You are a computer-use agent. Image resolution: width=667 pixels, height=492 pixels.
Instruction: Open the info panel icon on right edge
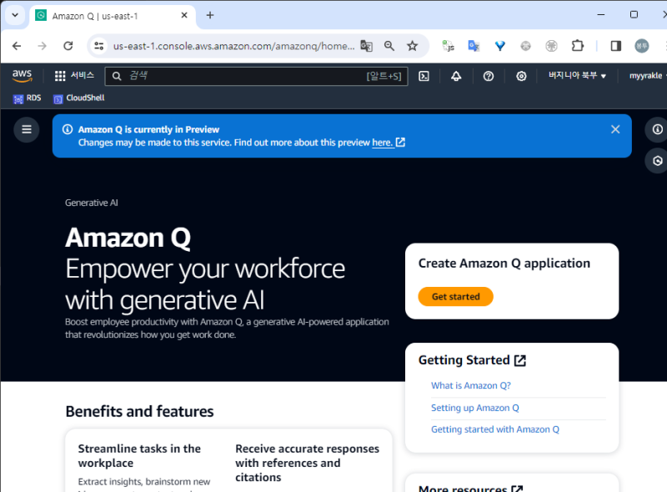(657, 129)
